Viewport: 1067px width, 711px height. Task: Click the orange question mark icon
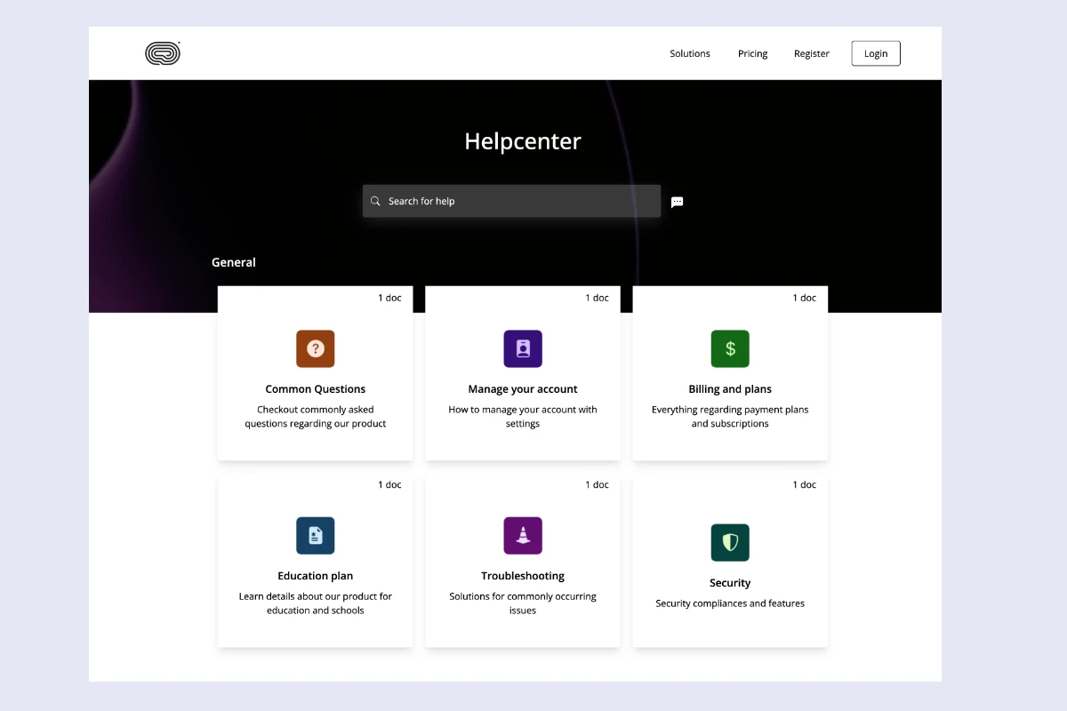click(x=316, y=348)
